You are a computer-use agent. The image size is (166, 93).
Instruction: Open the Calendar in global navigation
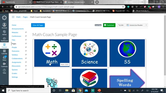4,52
